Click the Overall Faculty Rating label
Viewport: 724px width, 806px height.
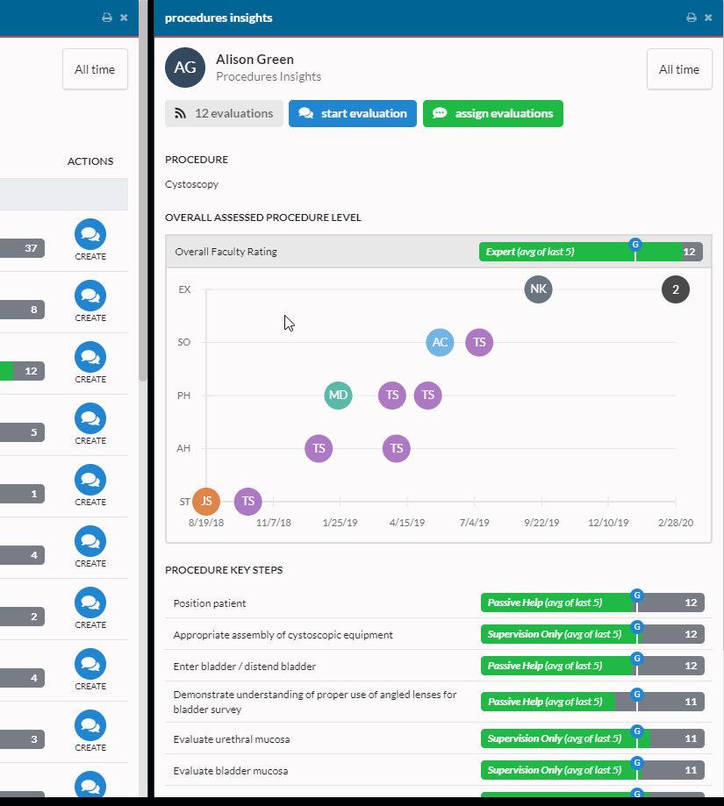[x=226, y=252]
